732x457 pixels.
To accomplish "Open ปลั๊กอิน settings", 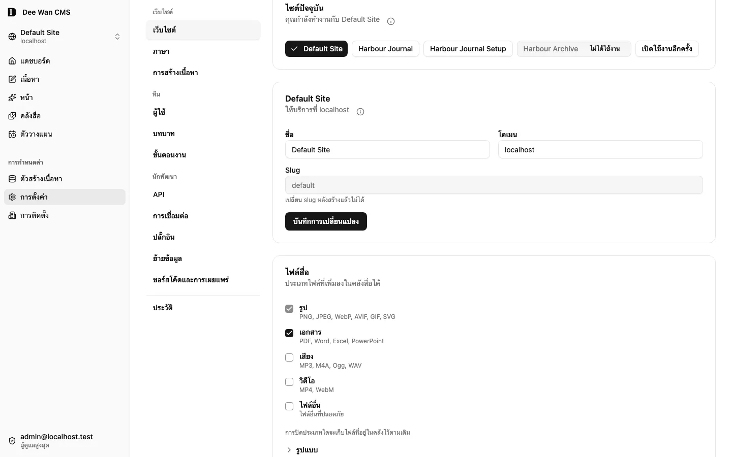I will pyautogui.click(x=203, y=237).
